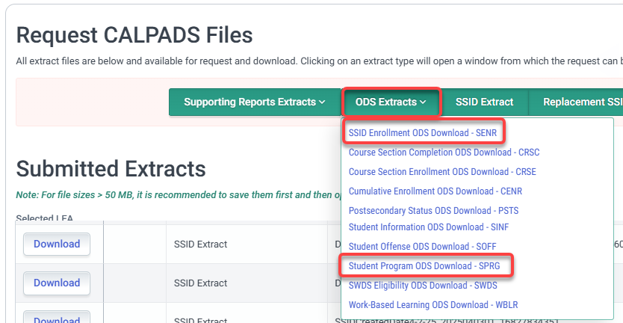Click the Request CALPADS Files heading
Image resolution: width=623 pixels, height=323 pixels.
pos(134,35)
